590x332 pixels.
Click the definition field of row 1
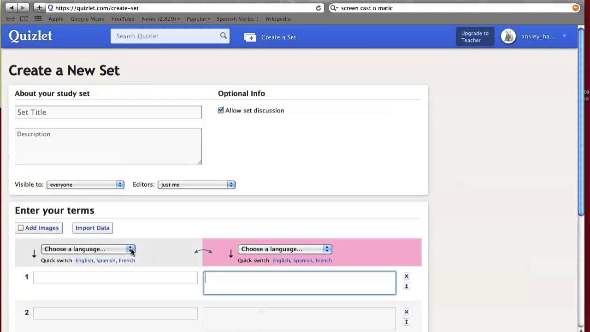point(300,283)
